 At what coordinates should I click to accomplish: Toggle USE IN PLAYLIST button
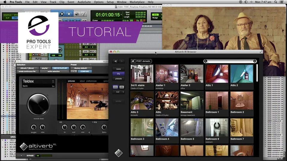point(60,68)
